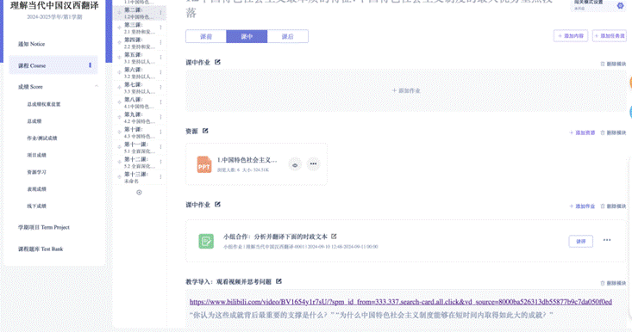The width and height of the screenshot is (632, 332).
Task: Click the green assignment icon for 小组合作
Action: (206, 241)
